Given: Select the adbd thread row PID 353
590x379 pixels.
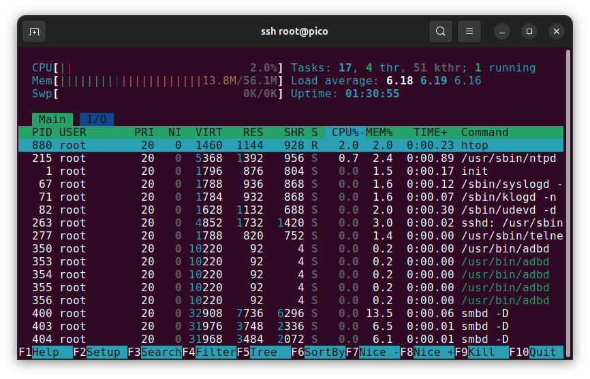Looking at the screenshot, I should coord(291,262).
